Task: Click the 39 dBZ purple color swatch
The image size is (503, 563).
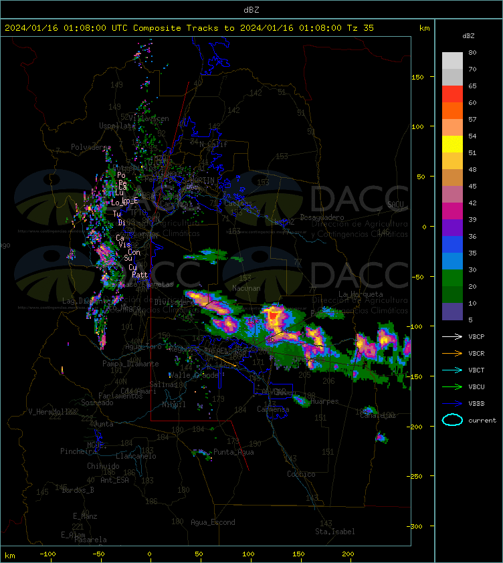Action: (x=452, y=227)
